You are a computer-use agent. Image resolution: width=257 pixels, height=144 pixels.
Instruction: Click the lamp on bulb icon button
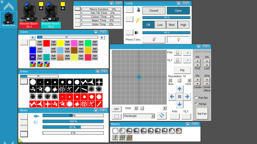point(178,39)
